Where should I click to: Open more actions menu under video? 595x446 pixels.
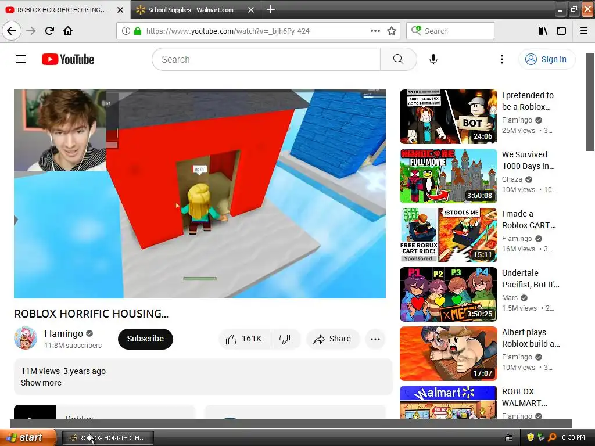[x=375, y=339]
